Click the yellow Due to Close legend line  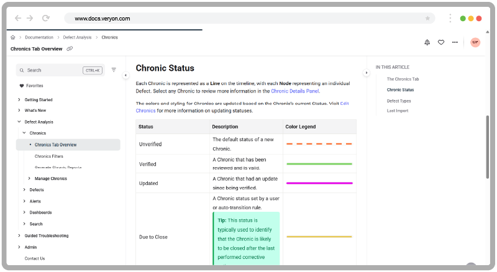click(x=319, y=237)
